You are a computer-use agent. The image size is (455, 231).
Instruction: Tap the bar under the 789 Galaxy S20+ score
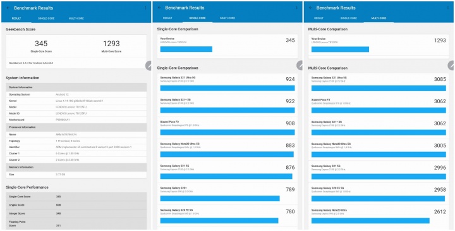[x=220, y=199]
